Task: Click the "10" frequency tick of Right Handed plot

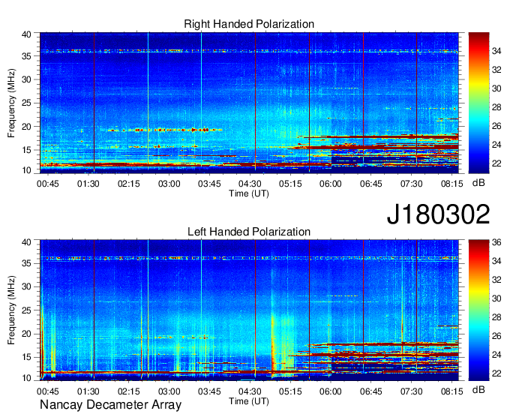Action: pos(26,170)
